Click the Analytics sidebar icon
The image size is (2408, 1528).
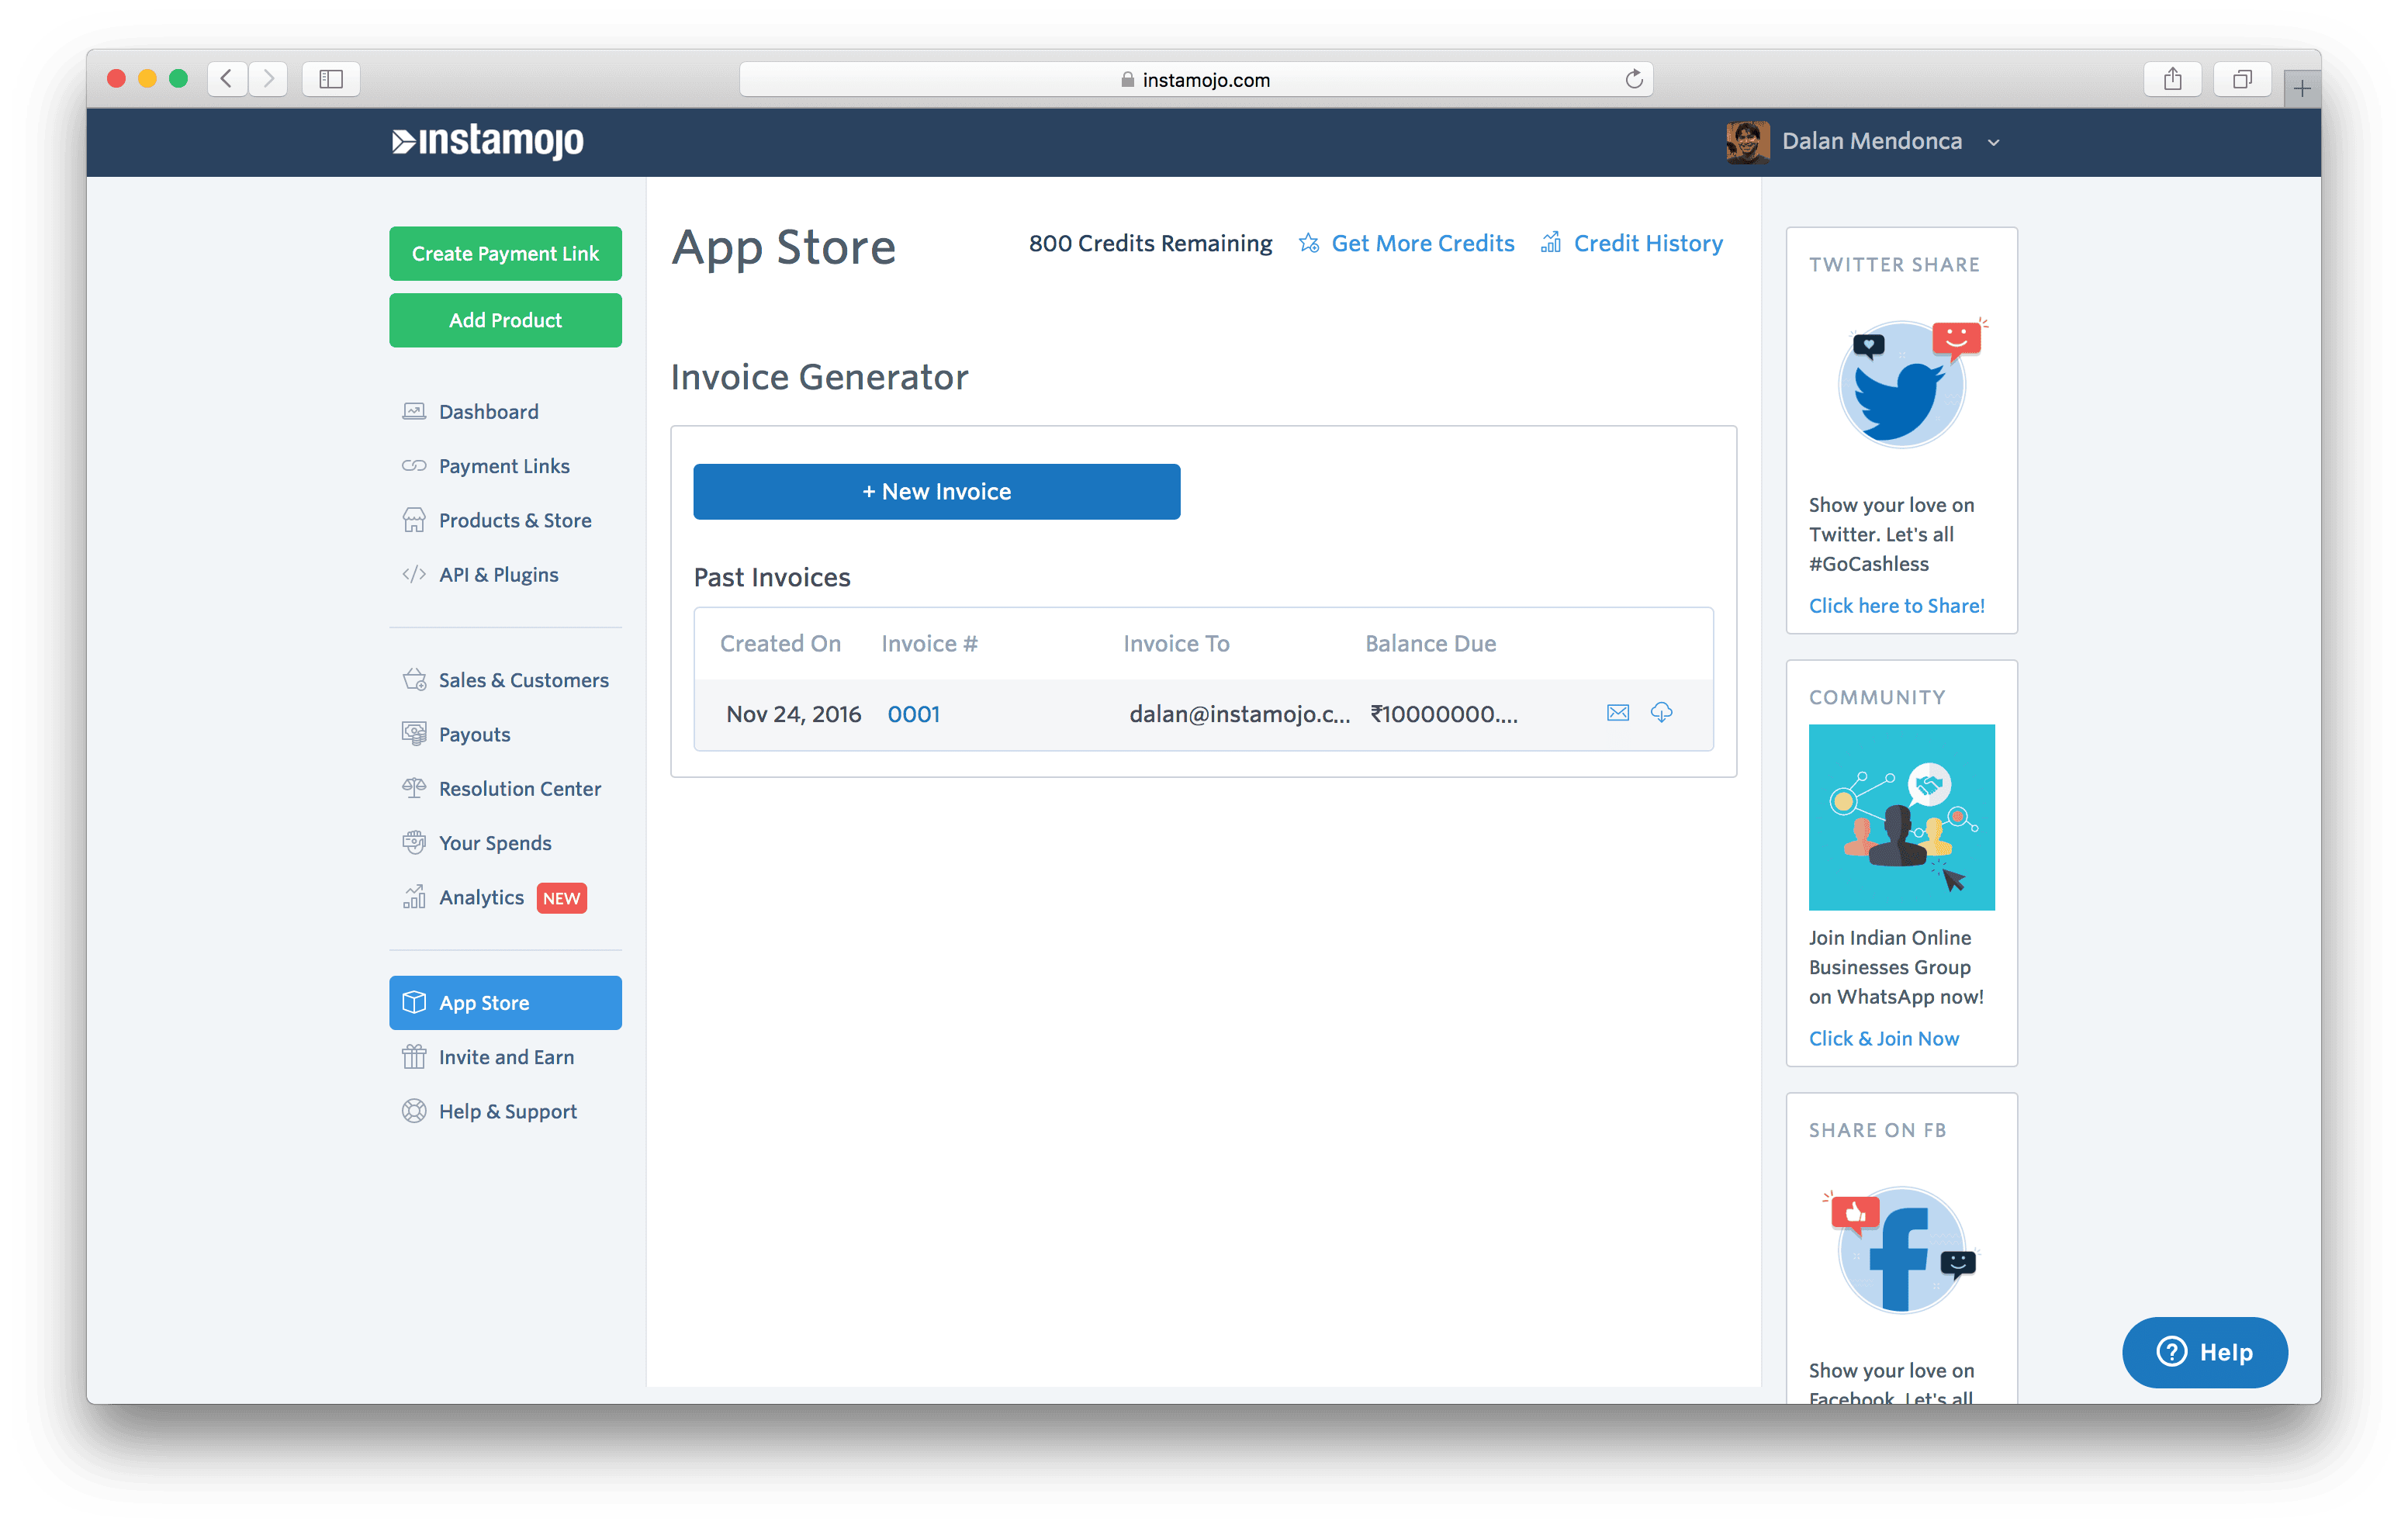pos(413,897)
